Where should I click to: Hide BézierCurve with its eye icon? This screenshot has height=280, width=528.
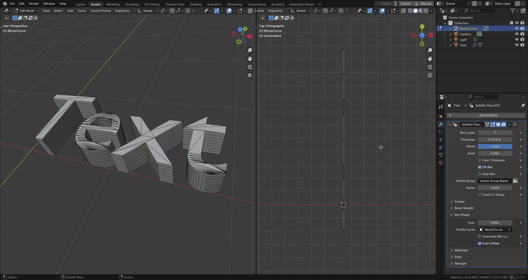(517, 28)
